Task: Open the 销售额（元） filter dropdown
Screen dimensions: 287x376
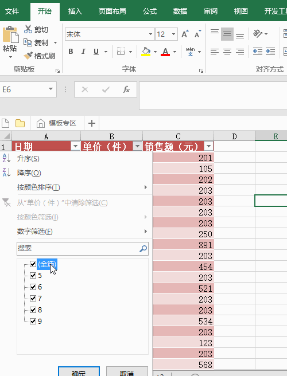Action: point(209,146)
